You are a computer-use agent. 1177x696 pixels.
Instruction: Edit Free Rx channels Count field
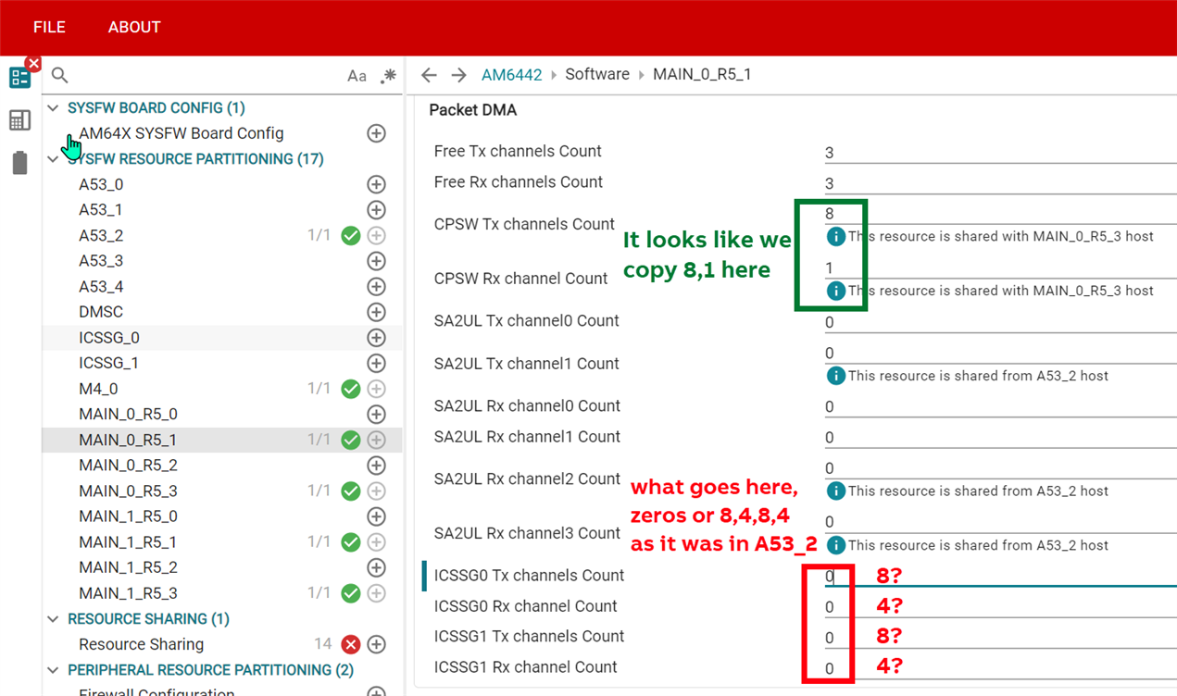(1000, 183)
